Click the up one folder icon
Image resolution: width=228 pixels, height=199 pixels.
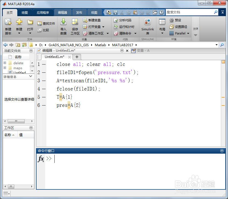18,45
